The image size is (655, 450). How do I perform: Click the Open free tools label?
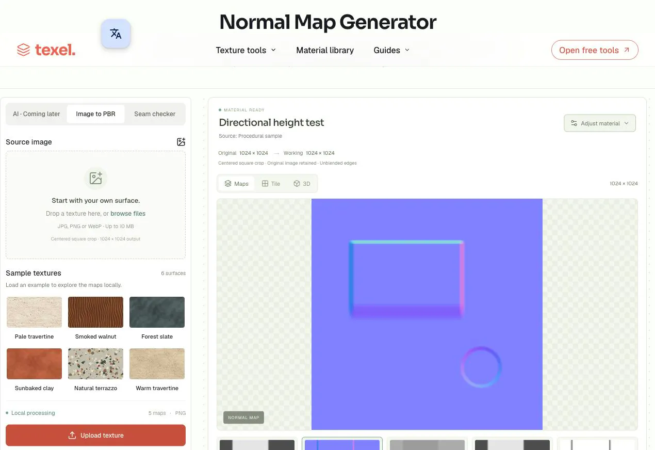(589, 50)
